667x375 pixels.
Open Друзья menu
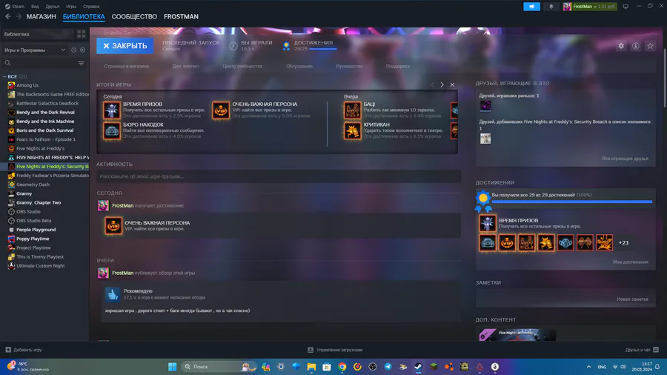point(53,7)
